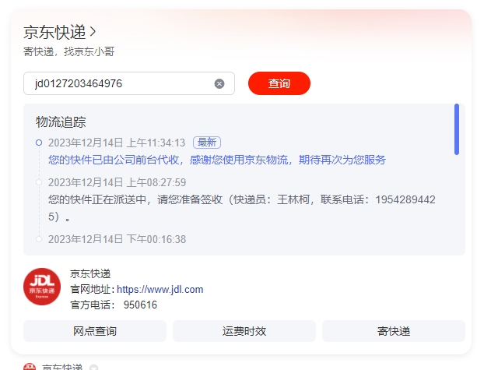Click the 2023年12月14日 上午08:27:59 timestamp
The image size is (484, 370).
117,182
